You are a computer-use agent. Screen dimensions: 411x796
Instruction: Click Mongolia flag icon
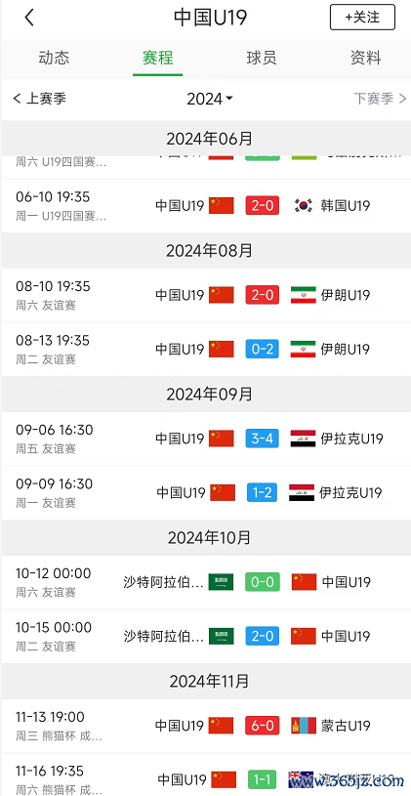(304, 726)
